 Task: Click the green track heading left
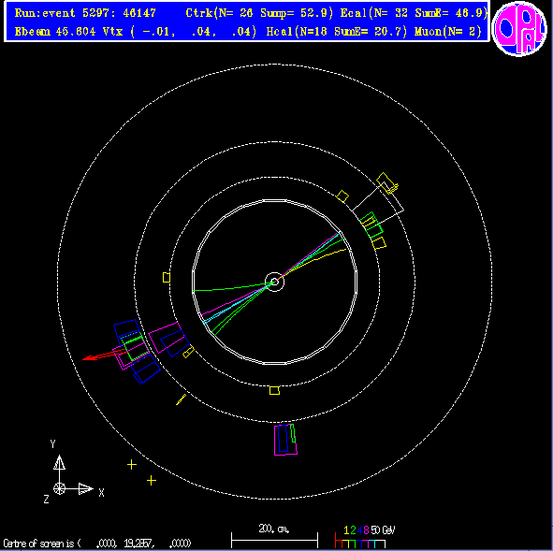229,287
